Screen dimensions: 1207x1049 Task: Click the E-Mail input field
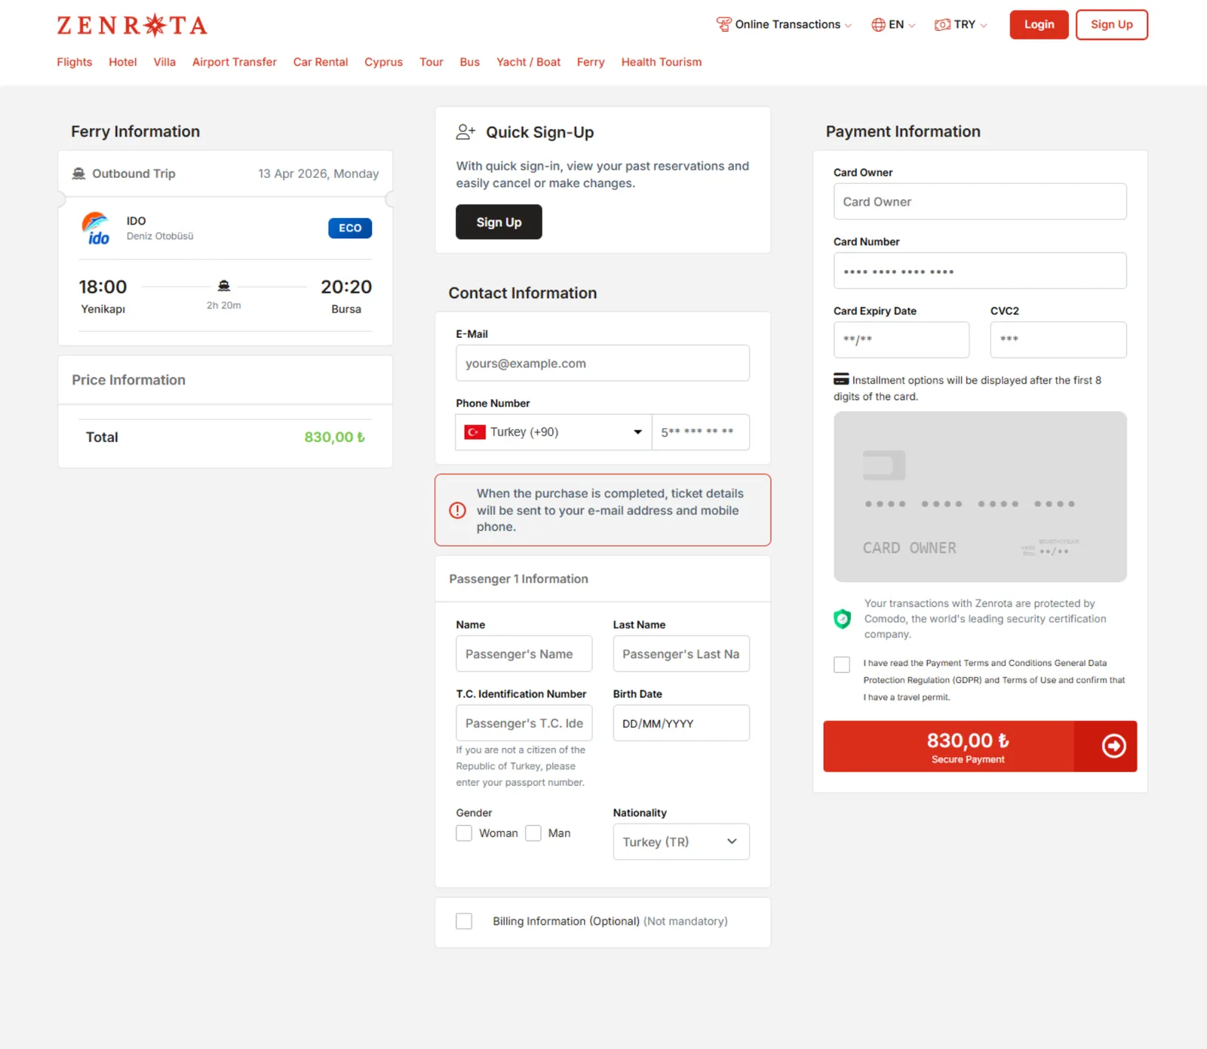602,363
